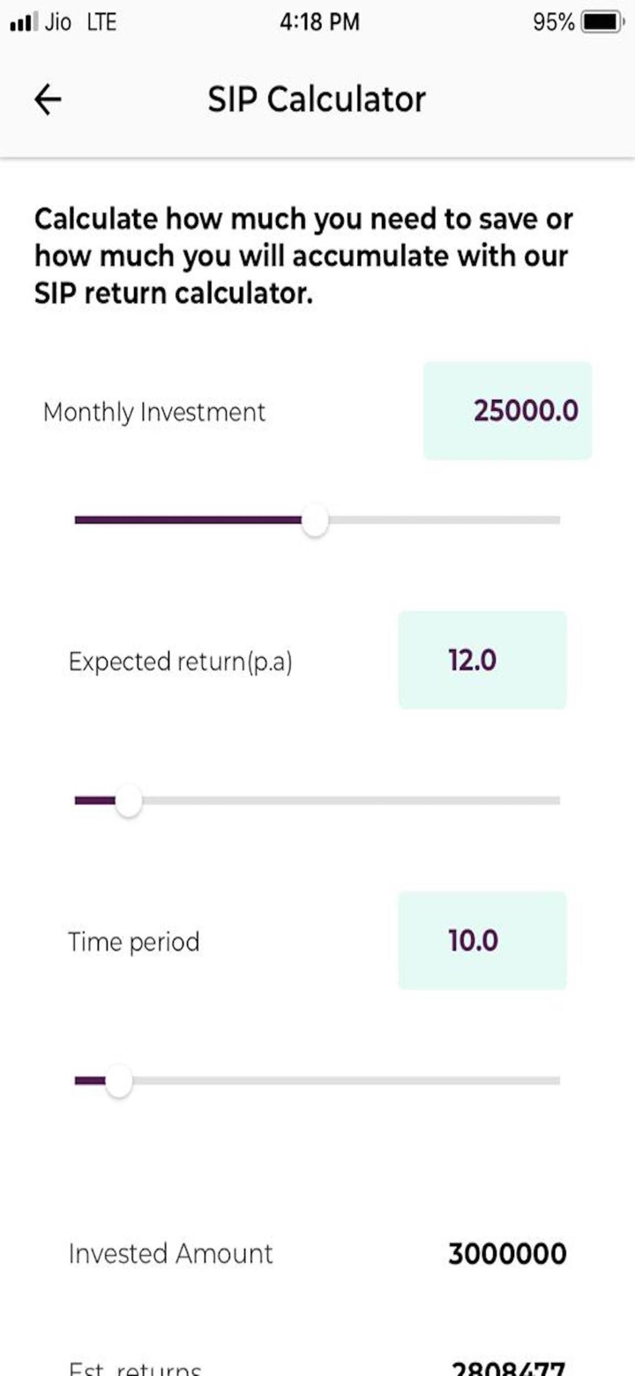Tap the SIP Calculator page title
The height and width of the screenshot is (1376, 635).
[317, 99]
